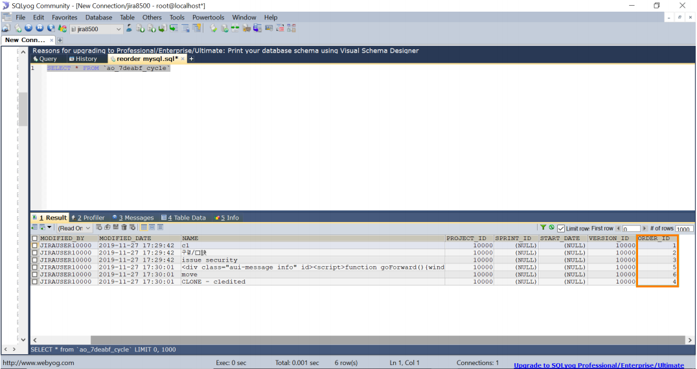Click the Duplicate Row icon in results
Viewport: 697px width, 369px height.
(x=107, y=227)
